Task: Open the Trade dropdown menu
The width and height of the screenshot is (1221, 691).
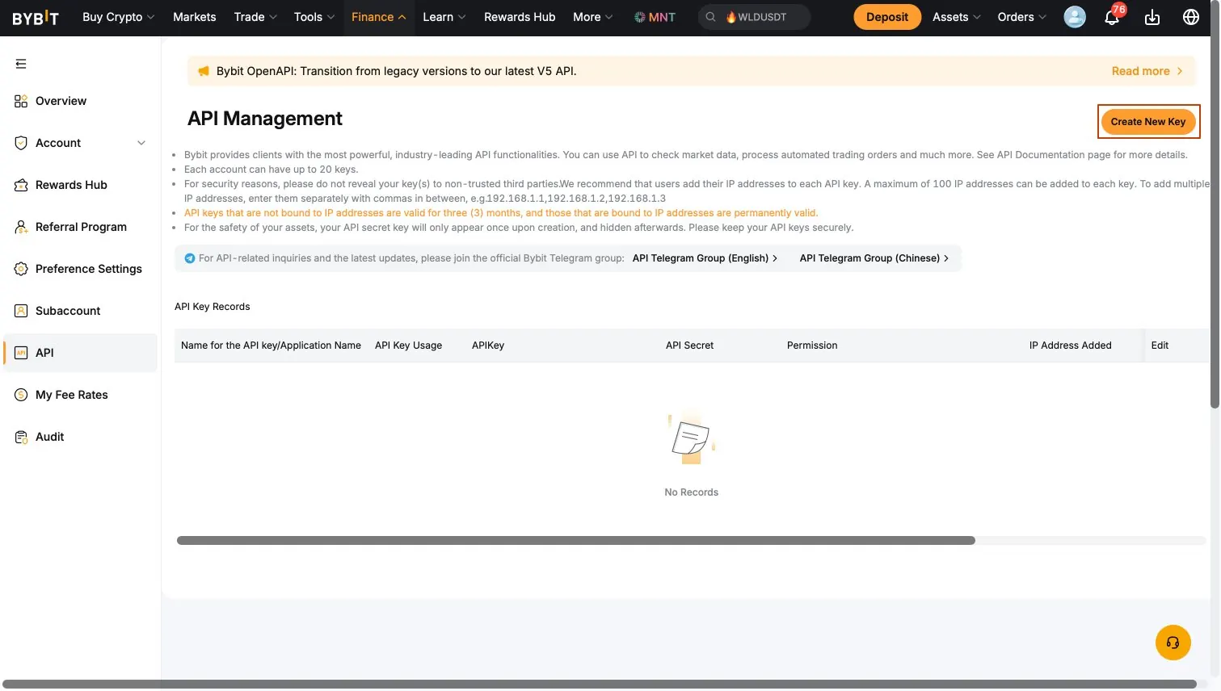Action: point(255,17)
